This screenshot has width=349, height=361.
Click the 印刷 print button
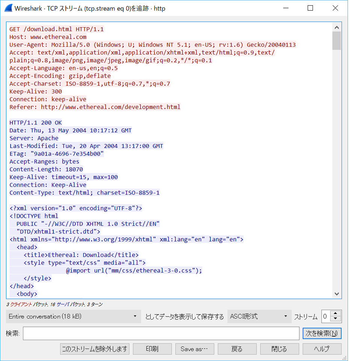152,349
